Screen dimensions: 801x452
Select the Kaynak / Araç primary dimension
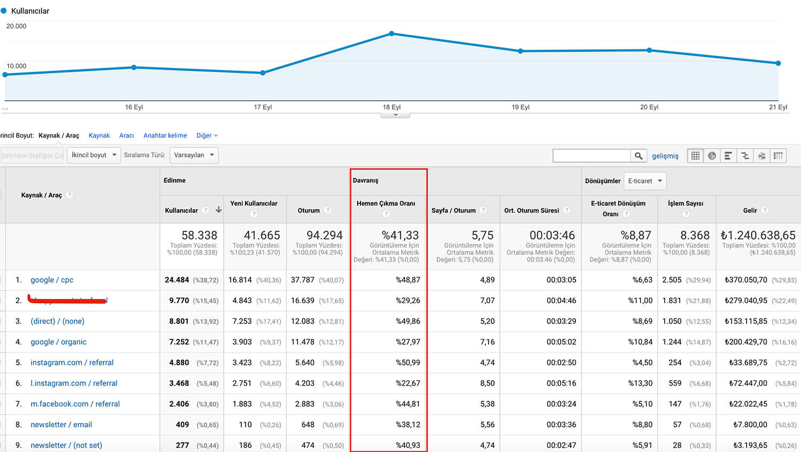click(x=59, y=136)
